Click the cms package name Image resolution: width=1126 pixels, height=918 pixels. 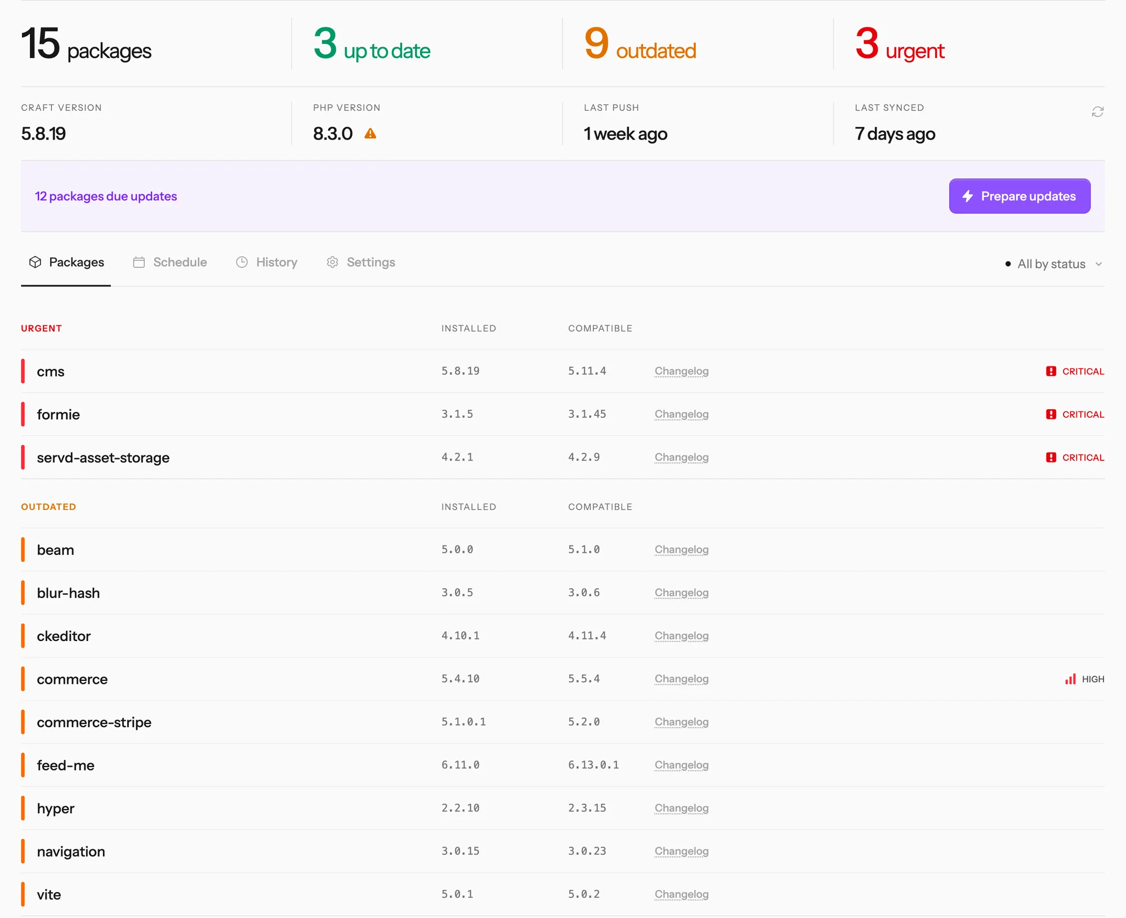pyautogui.click(x=51, y=371)
